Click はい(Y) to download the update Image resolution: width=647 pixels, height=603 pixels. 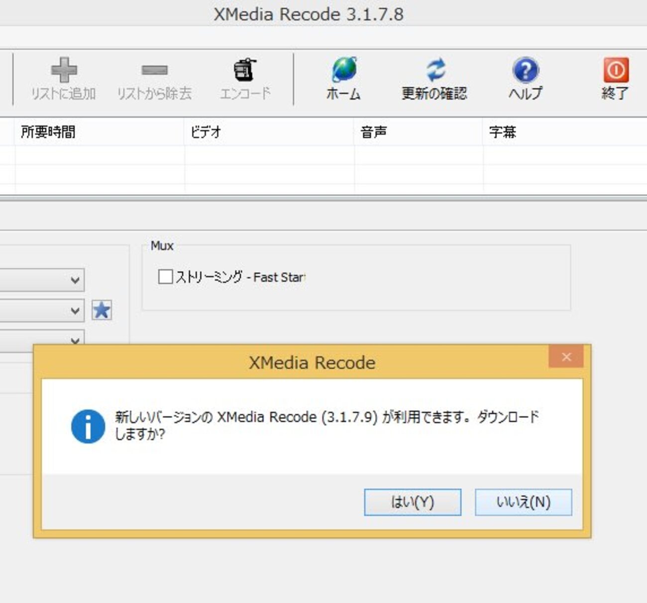(413, 502)
